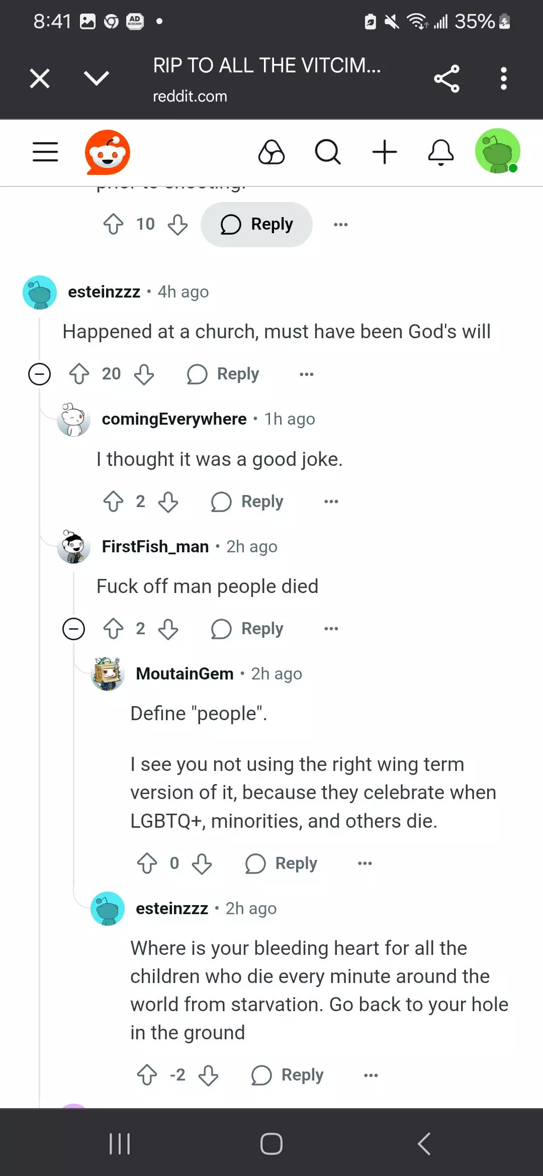Open more options on FirstFish_man's comment
543x1176 pixels.
[x=331, y=629]
